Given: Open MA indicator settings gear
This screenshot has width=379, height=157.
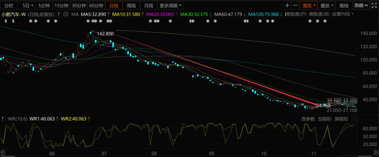Looking at the screenshot, I should pyautogui.click(x=66, y=14).
